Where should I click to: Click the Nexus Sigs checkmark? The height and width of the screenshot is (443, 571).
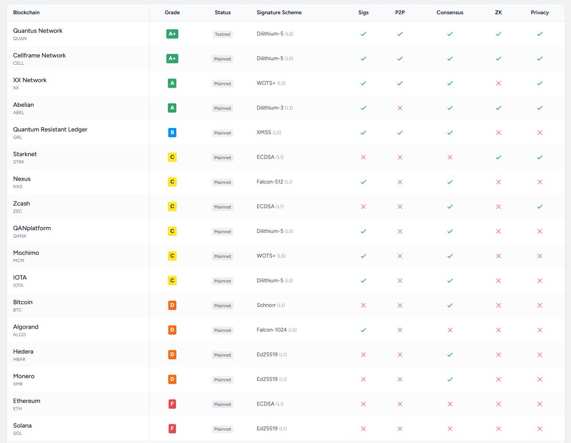[364, 182]
